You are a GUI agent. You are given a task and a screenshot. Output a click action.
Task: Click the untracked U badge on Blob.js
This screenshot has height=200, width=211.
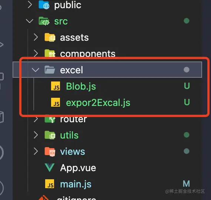tap(187, 86)
